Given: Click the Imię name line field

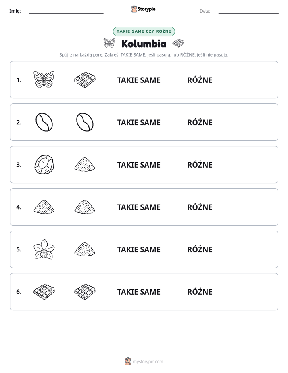Looking at the screenshot, I should click(66, 11).
